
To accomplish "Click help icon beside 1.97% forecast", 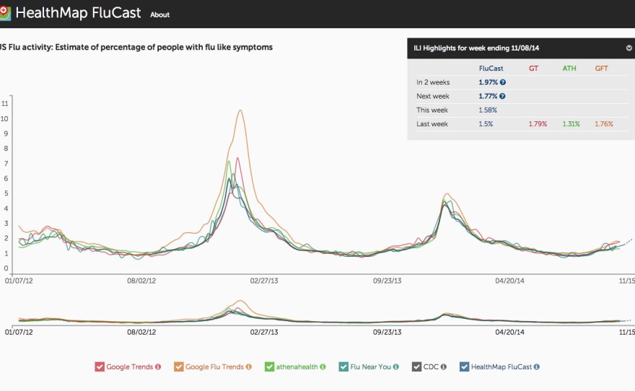I will pyautogui.click(x=502, y=82).
